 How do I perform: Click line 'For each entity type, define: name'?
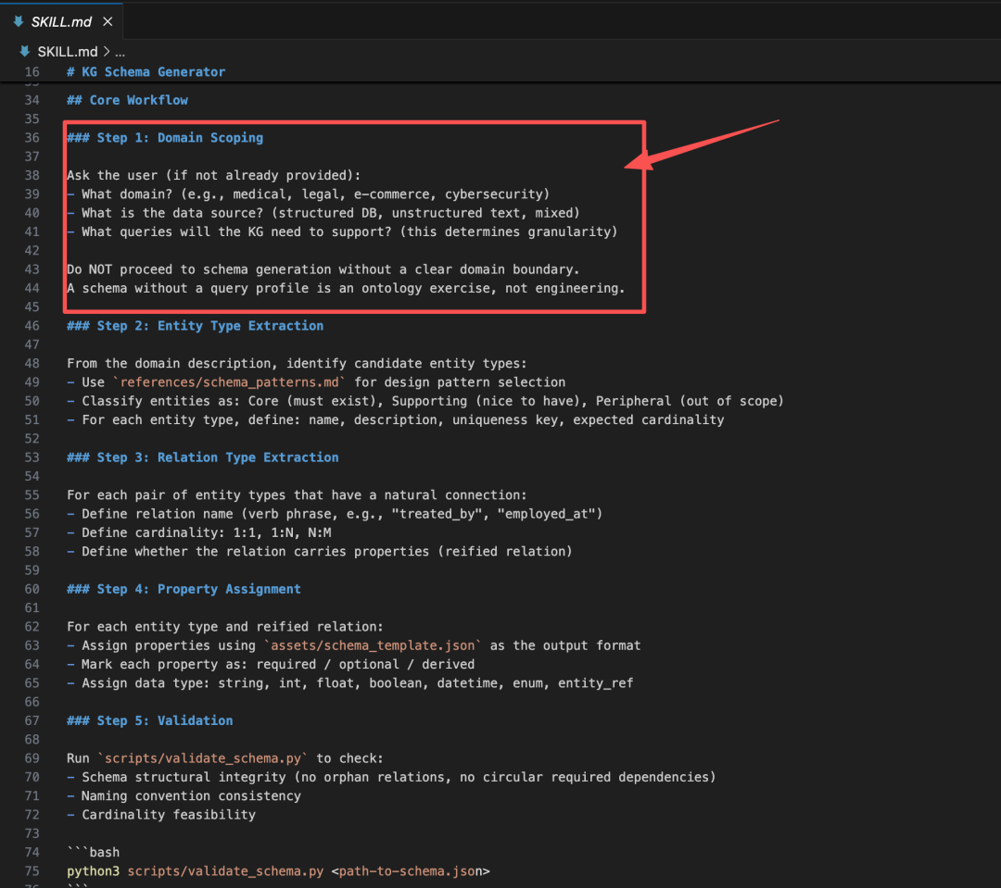point(396,419)
